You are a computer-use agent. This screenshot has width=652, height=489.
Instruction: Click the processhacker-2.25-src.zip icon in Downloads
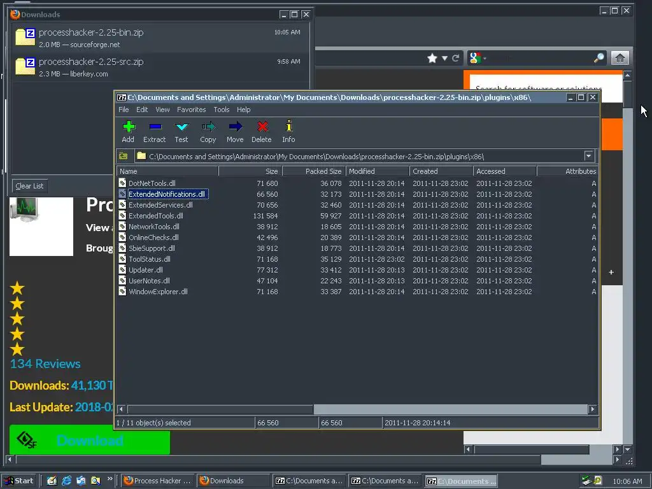pyautogui.click(x=25, y=66)
